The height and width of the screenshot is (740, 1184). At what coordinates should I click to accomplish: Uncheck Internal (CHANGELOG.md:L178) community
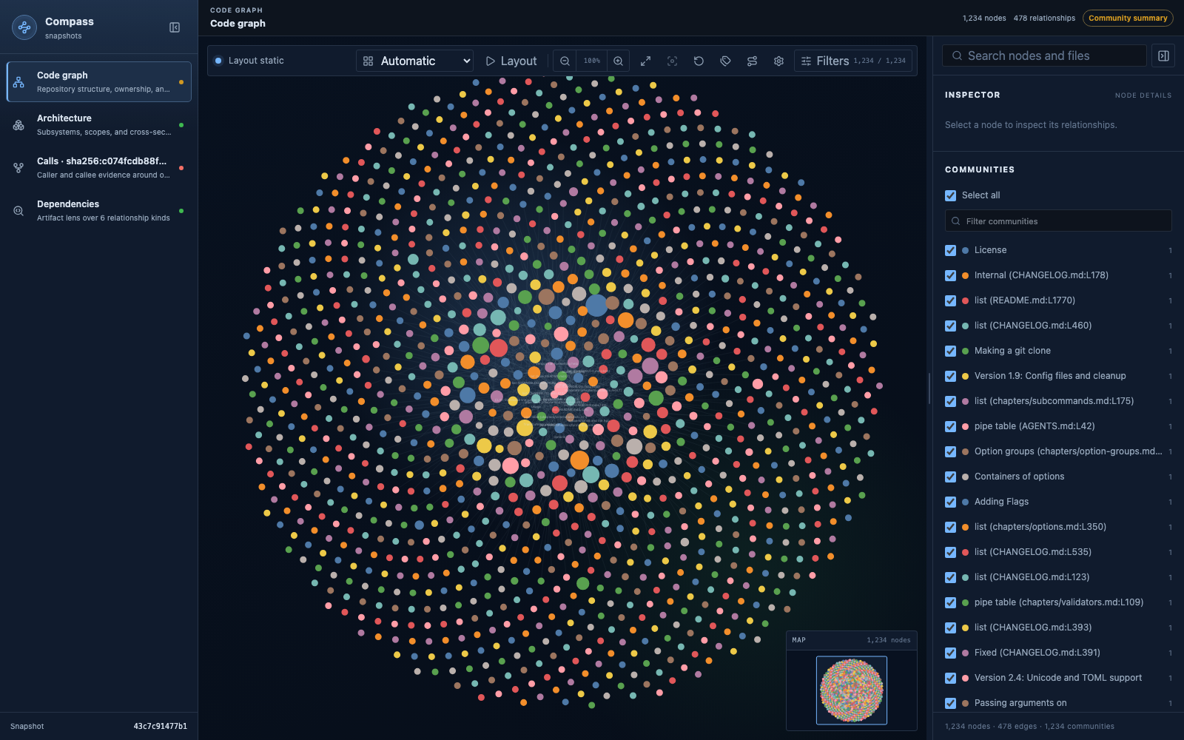pos(950,275)
